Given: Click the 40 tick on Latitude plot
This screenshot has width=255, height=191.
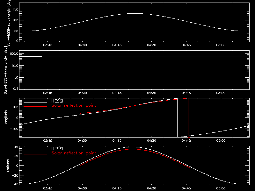Looking at the screenshot, I should tap(16, 147).
